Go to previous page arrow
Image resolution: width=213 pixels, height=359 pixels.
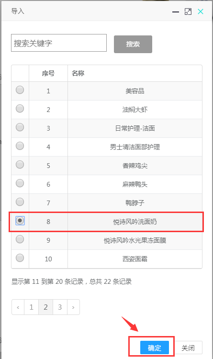tap(18, 307)
